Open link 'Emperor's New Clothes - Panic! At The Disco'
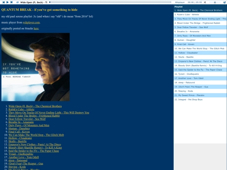 [x=35, y=144]
